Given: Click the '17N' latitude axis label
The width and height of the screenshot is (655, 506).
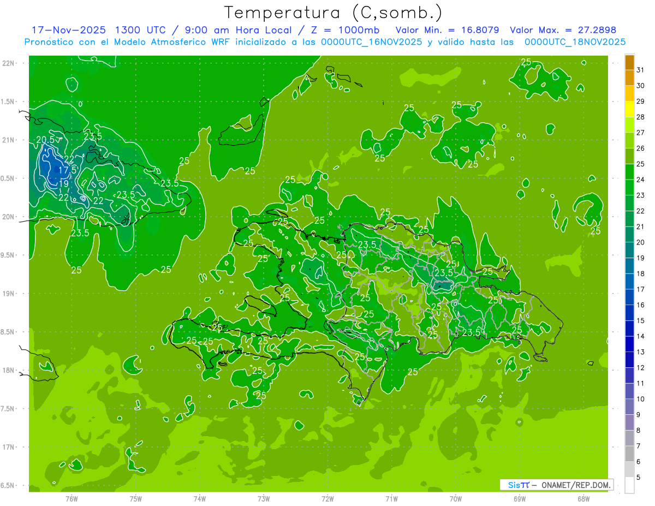Looking at the screenshot, I should pyautogui.click(x=8, y=447).
